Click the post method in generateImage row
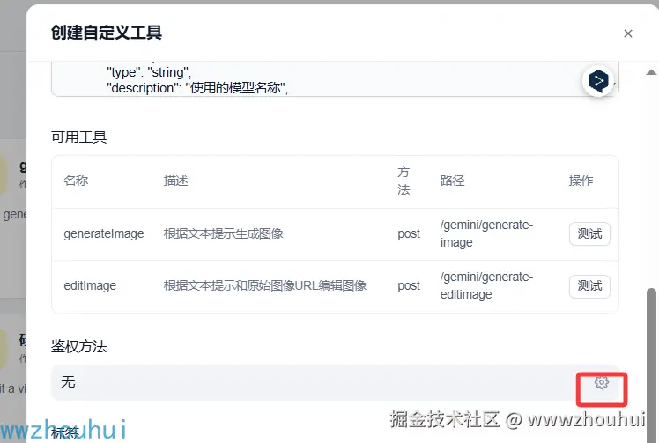Image resolution: width=659 pixels, height=443 pixels. click(x=409, y=233)
